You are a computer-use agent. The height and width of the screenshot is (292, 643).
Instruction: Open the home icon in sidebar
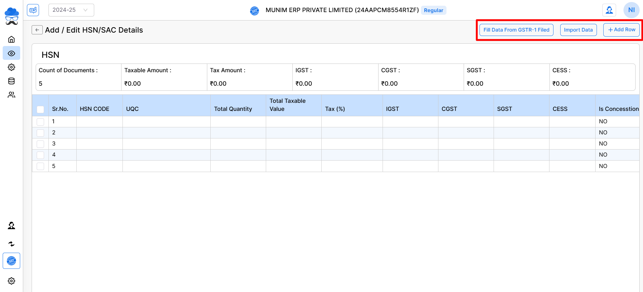coord(11,39)
